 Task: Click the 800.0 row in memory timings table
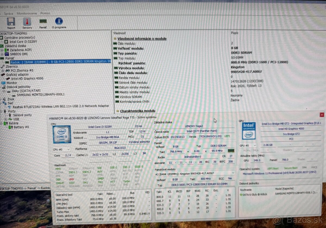pos(195,196)
